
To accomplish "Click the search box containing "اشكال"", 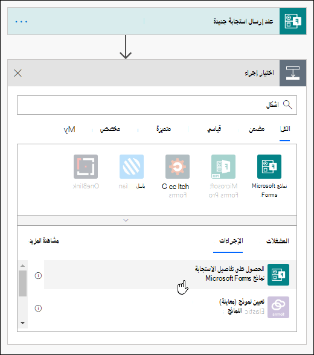I will click(x=157, y=105).
